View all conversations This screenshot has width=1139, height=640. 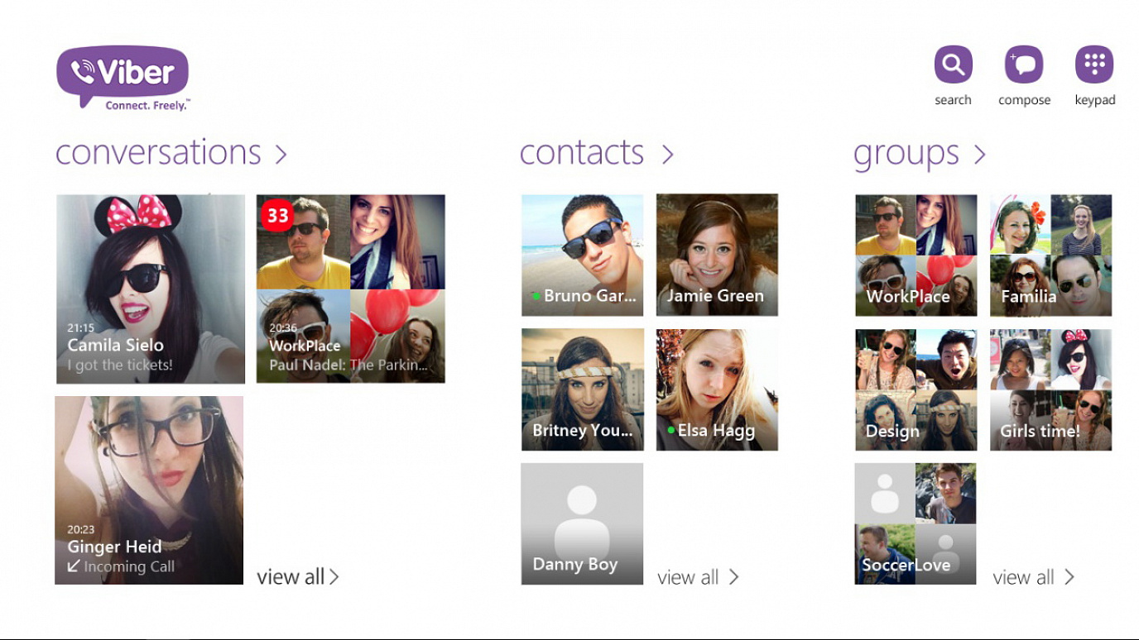298,576
